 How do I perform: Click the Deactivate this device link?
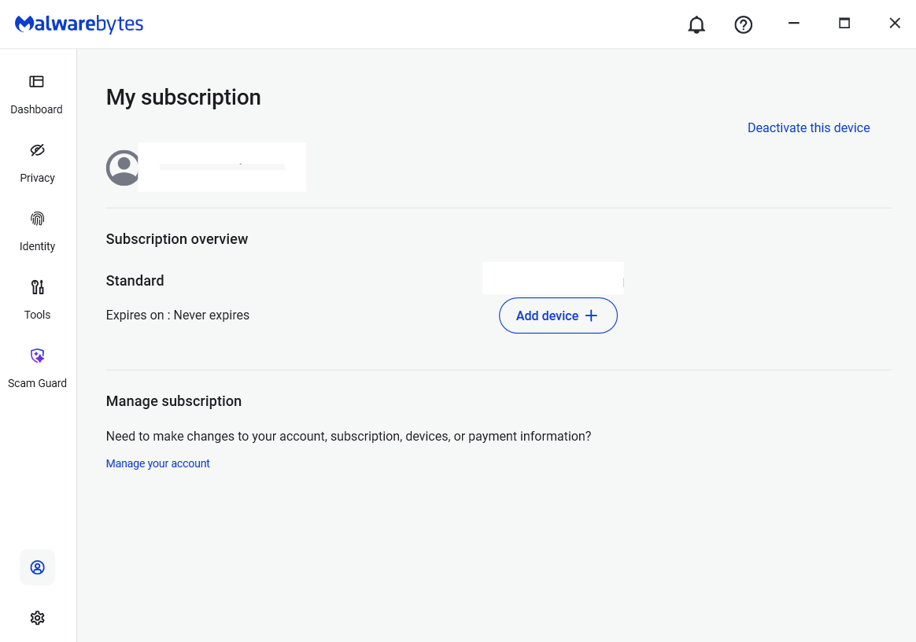tap(808, 128)
